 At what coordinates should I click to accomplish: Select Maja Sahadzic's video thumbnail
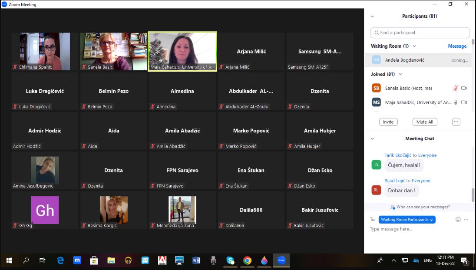click(182, 51)
